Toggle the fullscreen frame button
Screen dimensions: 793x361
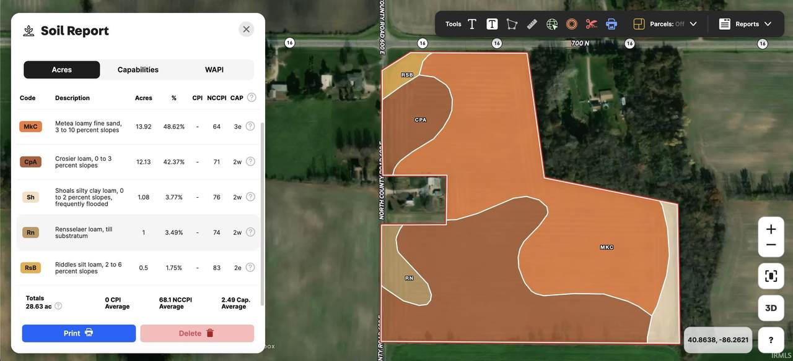(771, 276)
